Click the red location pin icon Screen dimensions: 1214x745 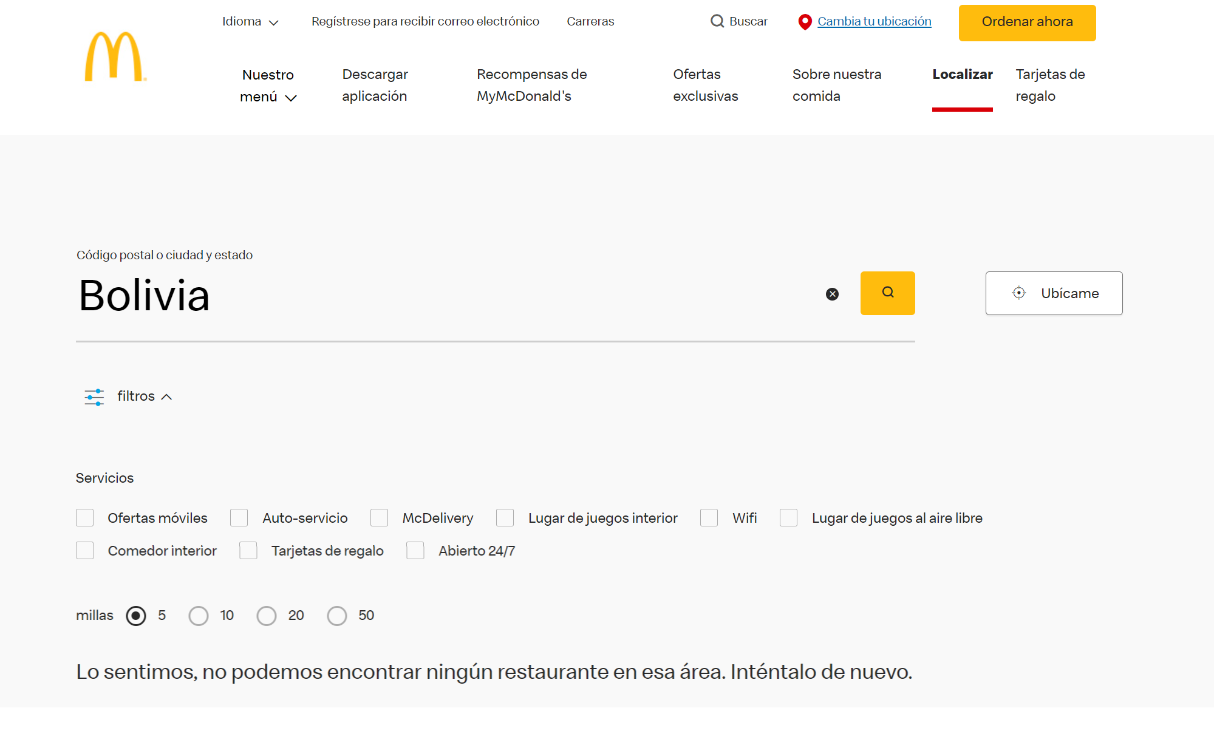805,22
